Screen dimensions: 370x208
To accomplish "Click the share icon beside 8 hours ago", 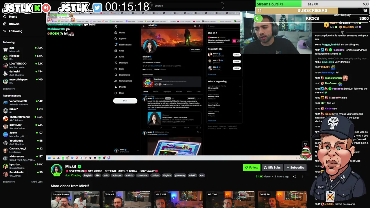I will [x=294, y=177].
